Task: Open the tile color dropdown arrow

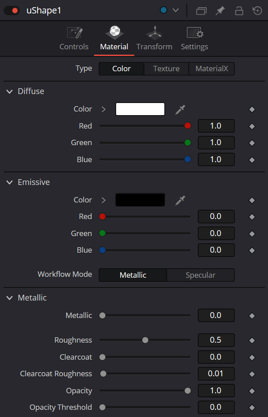Action: [x=176, y=10]
